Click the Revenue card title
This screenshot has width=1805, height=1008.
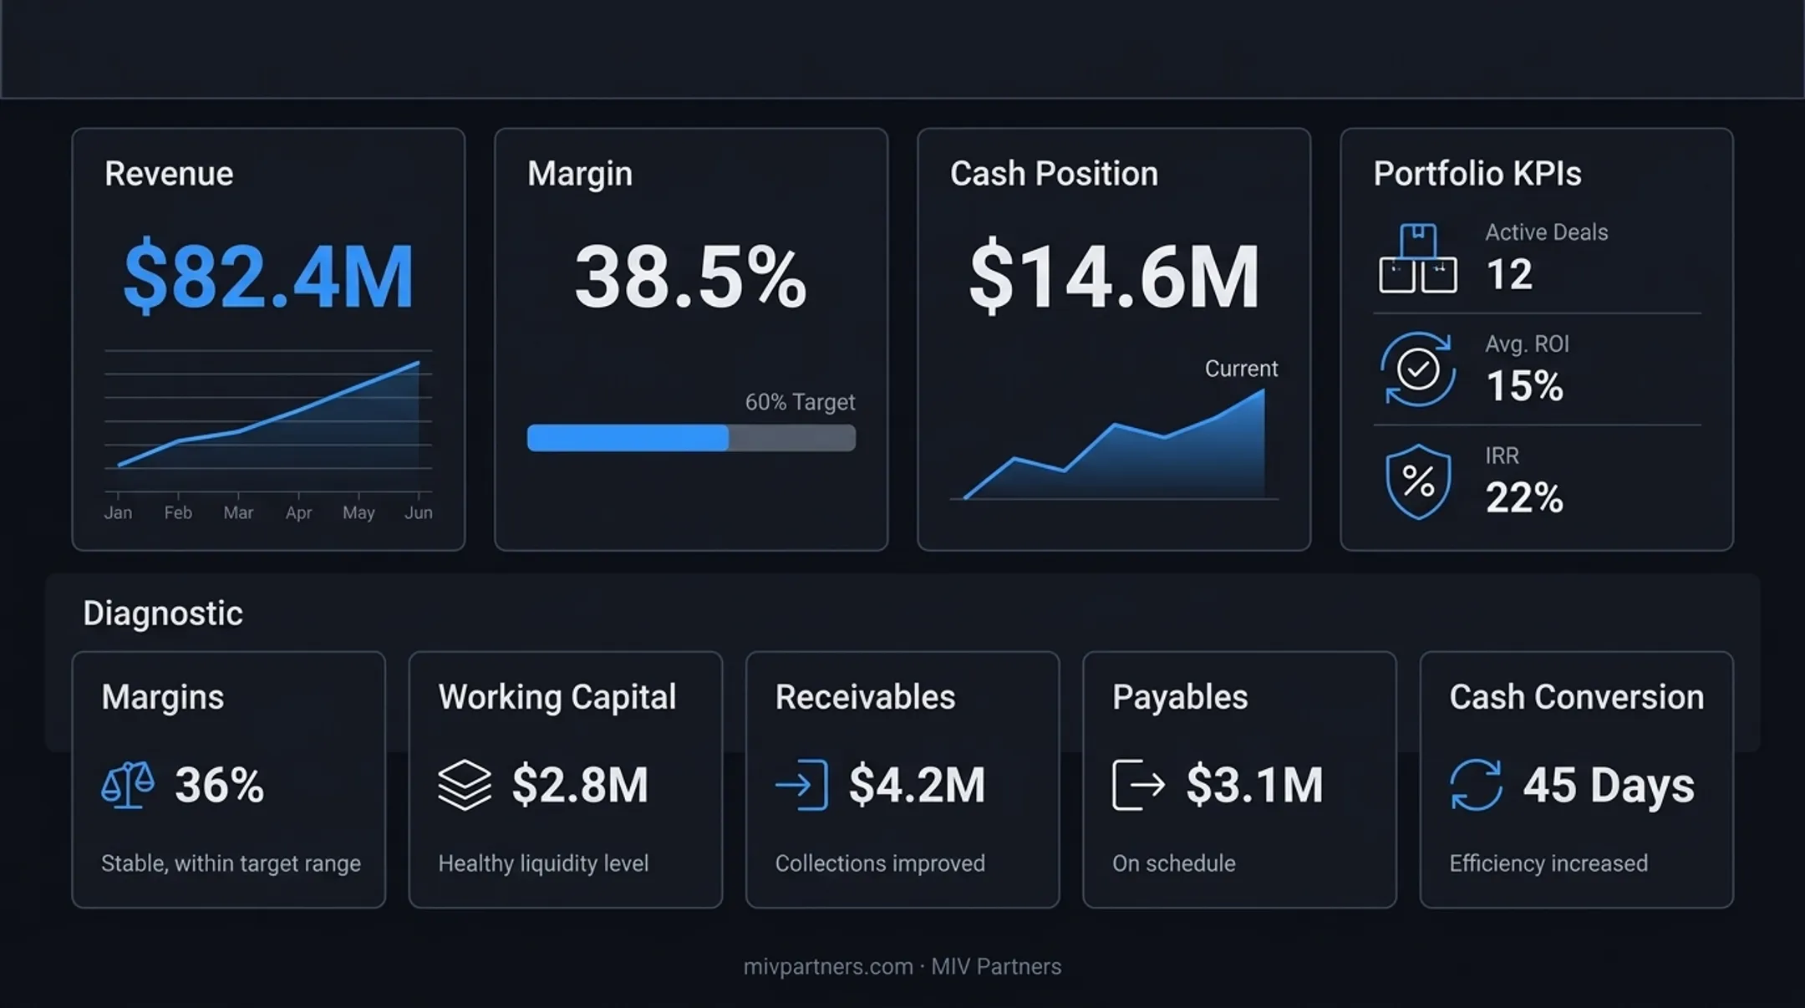[x=169, y=174]
